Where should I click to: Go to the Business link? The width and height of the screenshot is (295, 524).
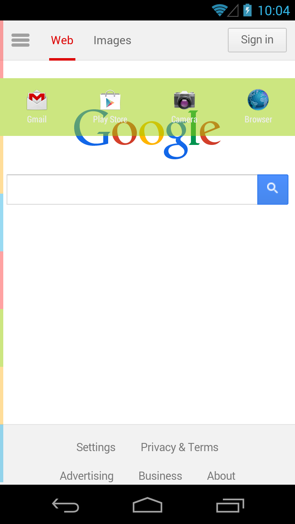tap(160, 476)
